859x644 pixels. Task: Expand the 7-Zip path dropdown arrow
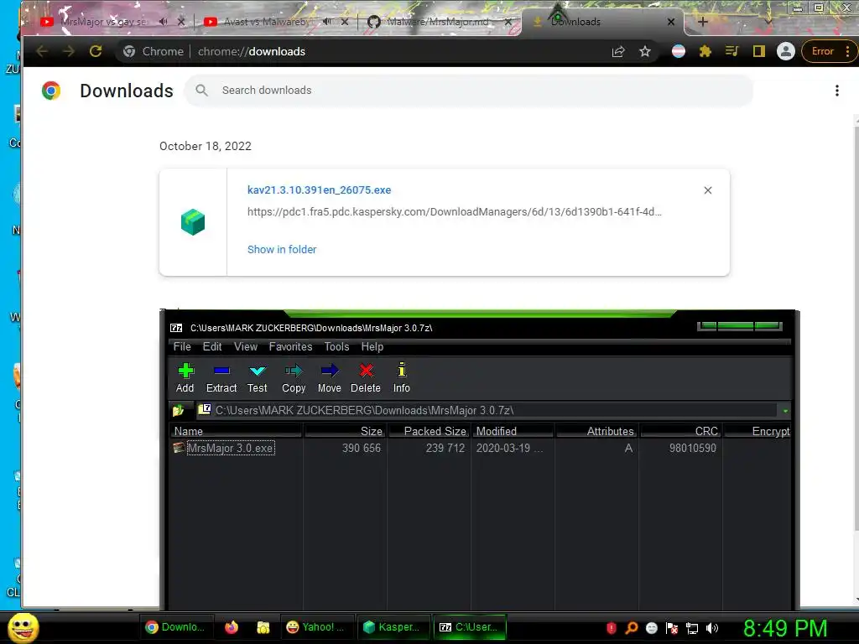tap(785, 411)
